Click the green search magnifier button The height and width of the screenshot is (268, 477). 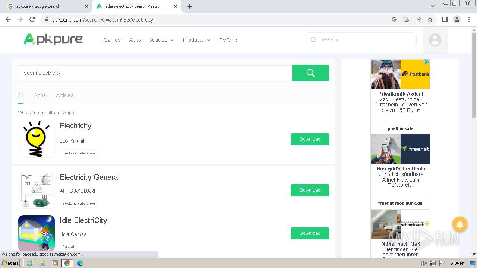coord(310,73)
